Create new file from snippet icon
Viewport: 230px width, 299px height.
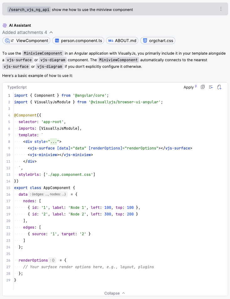(219, 87)
